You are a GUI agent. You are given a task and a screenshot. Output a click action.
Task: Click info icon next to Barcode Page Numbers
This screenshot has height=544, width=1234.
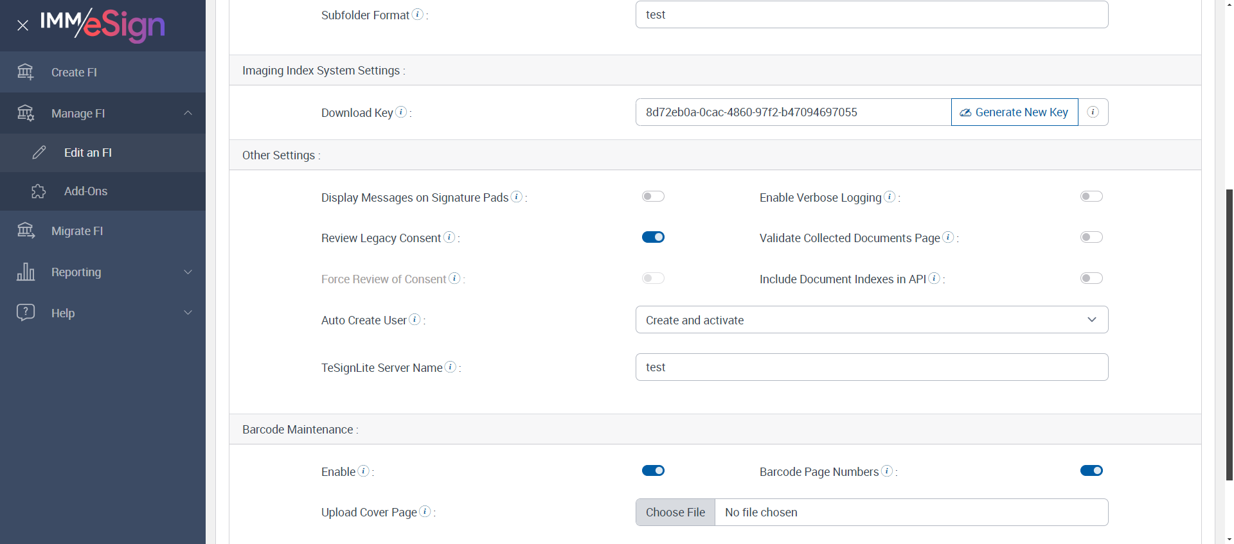(x=887, y=471)
